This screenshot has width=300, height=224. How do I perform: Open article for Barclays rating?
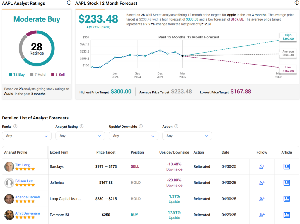[x=287, y=166]
